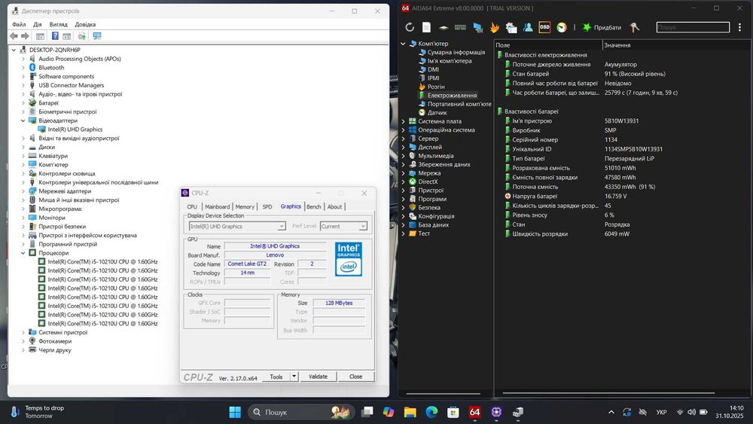Open File Explorer from the taskbar
The width and height of the screenshot is (753, 424).
[x=410, y=412]
